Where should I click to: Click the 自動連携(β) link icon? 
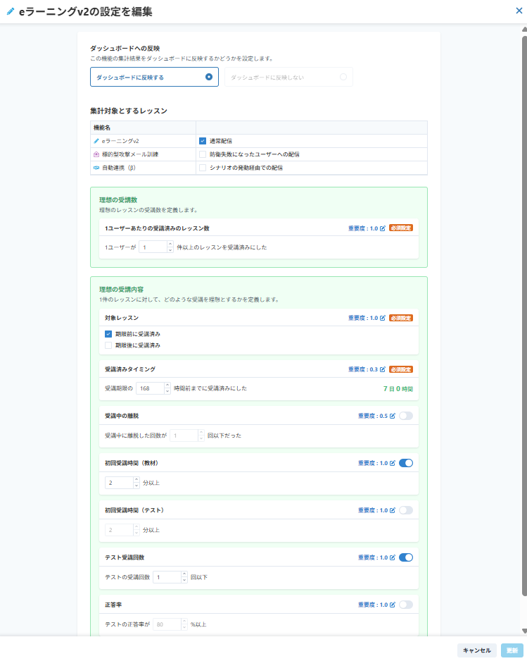tap(96, 168)
